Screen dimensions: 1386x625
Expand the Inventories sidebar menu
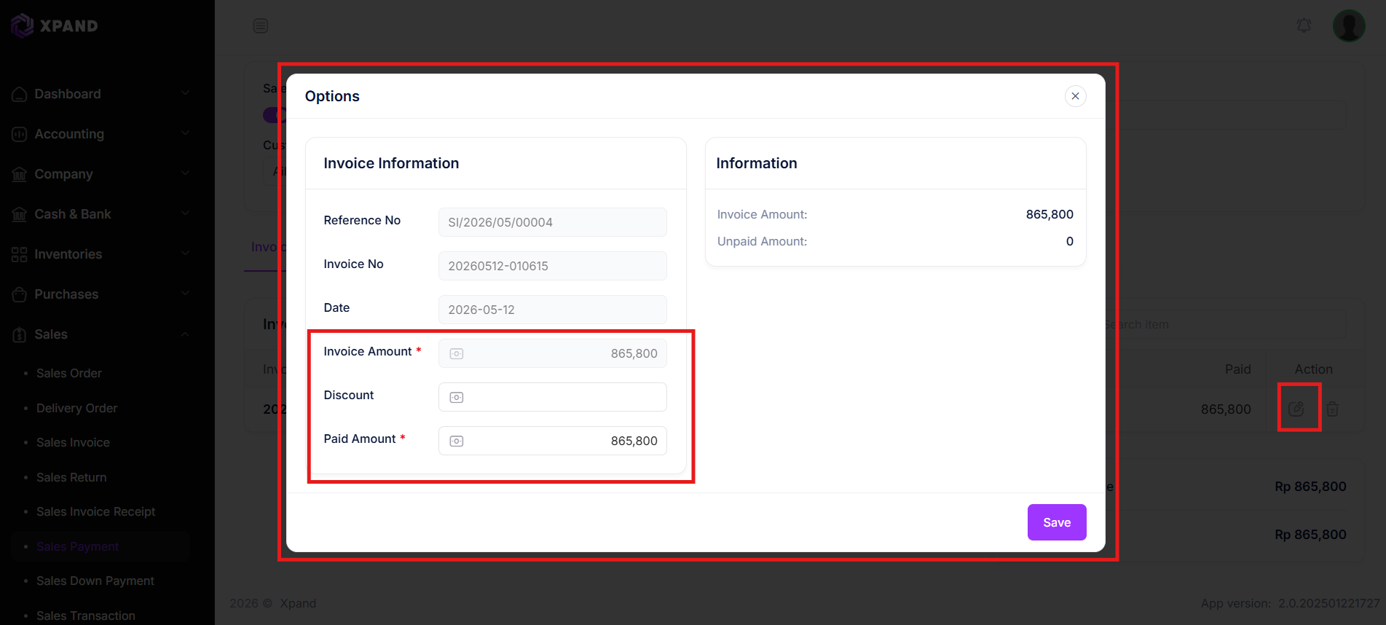click(x=101, y=254)
